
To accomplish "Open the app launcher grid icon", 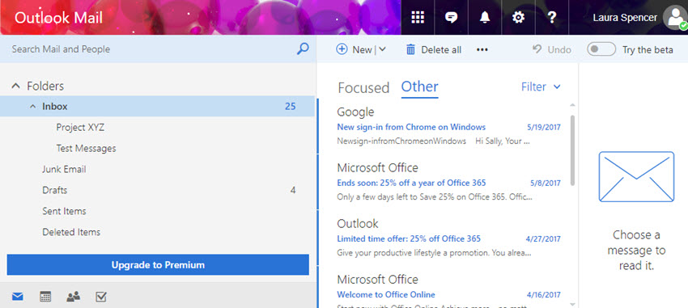I will [x=418, y=17].
